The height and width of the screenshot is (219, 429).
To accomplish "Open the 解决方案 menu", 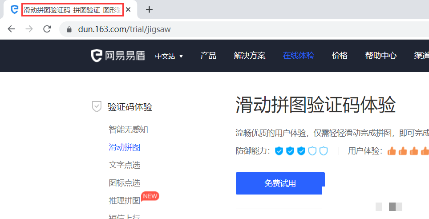I will (x=250, y=56).
